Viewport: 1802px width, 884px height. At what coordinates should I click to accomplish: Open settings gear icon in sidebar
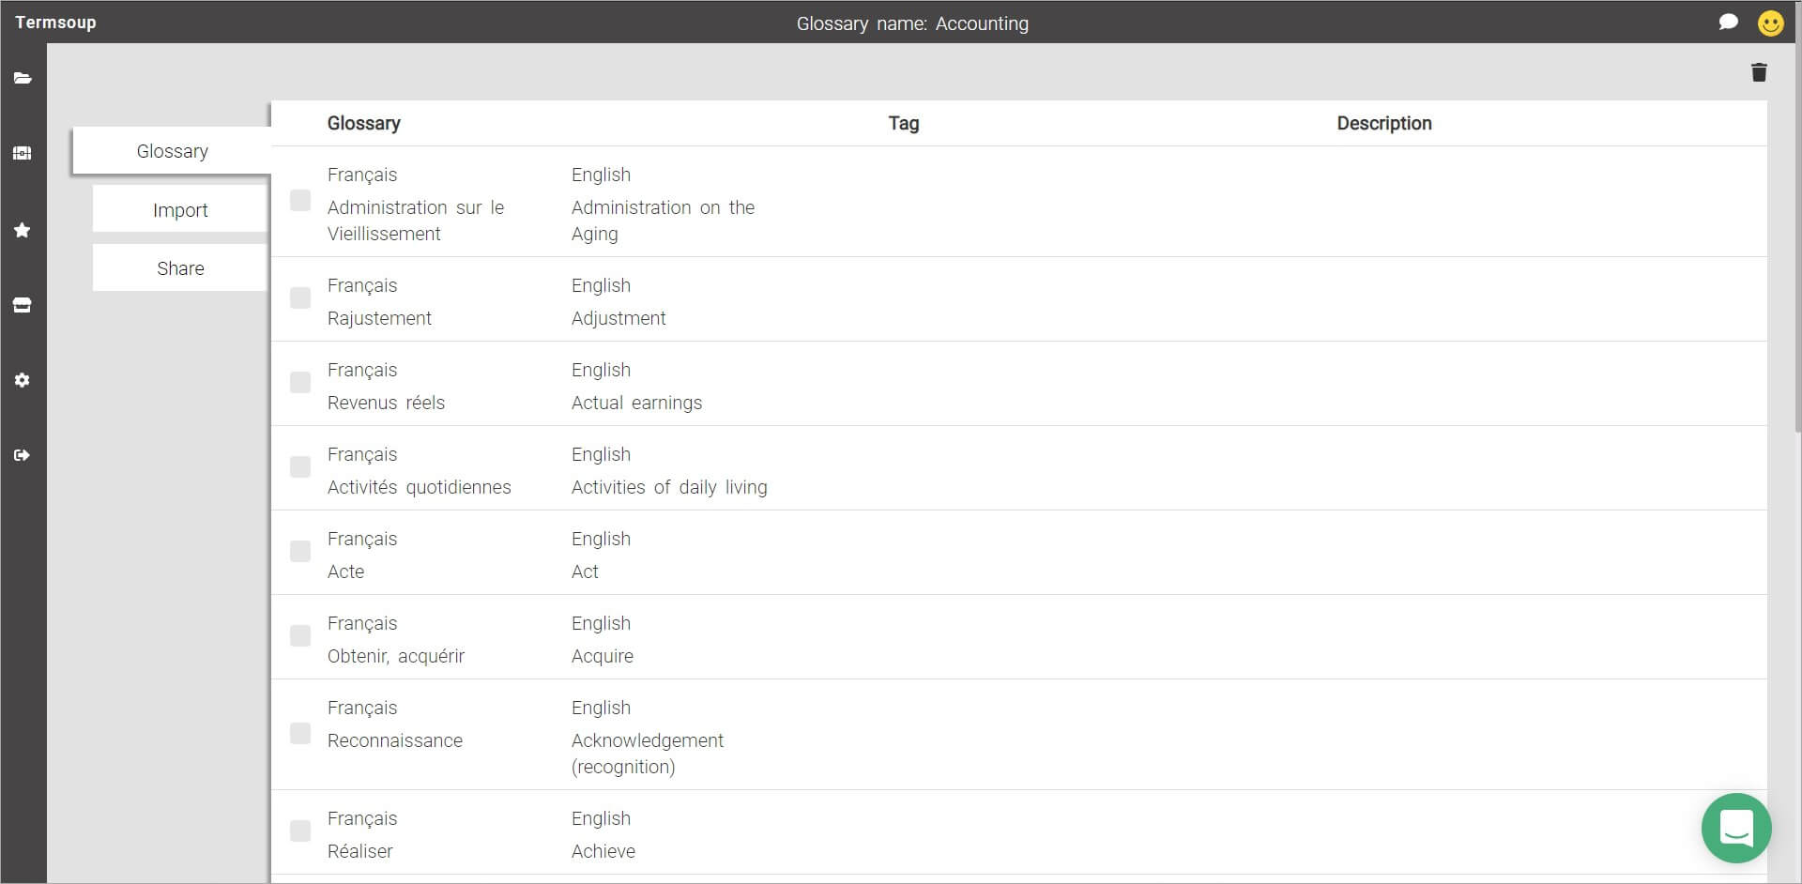(23, 380)
